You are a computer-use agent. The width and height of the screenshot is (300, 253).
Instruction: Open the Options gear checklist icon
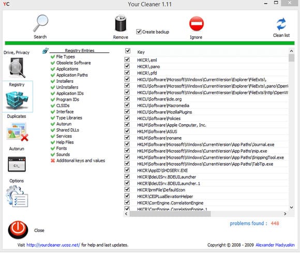tap(17, 196)
